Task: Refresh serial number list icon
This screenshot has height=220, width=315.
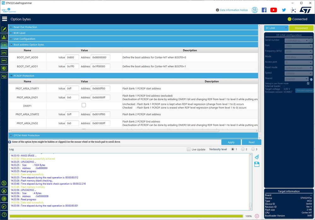Action: pos(311,40)
